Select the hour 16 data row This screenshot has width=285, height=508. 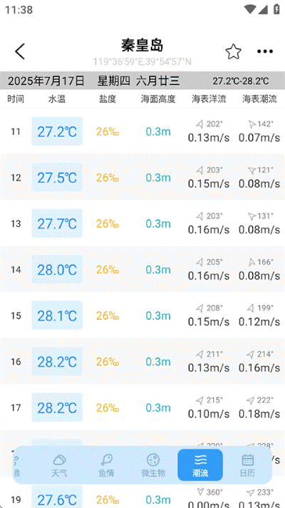click(x=142, y=361)
